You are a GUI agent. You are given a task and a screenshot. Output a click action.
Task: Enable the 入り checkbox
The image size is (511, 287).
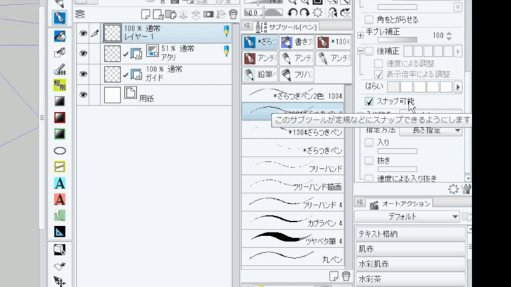(369, 142)
